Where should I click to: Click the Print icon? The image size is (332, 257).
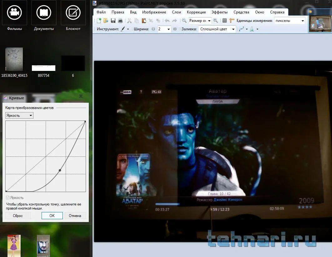(x=120, y=21)
